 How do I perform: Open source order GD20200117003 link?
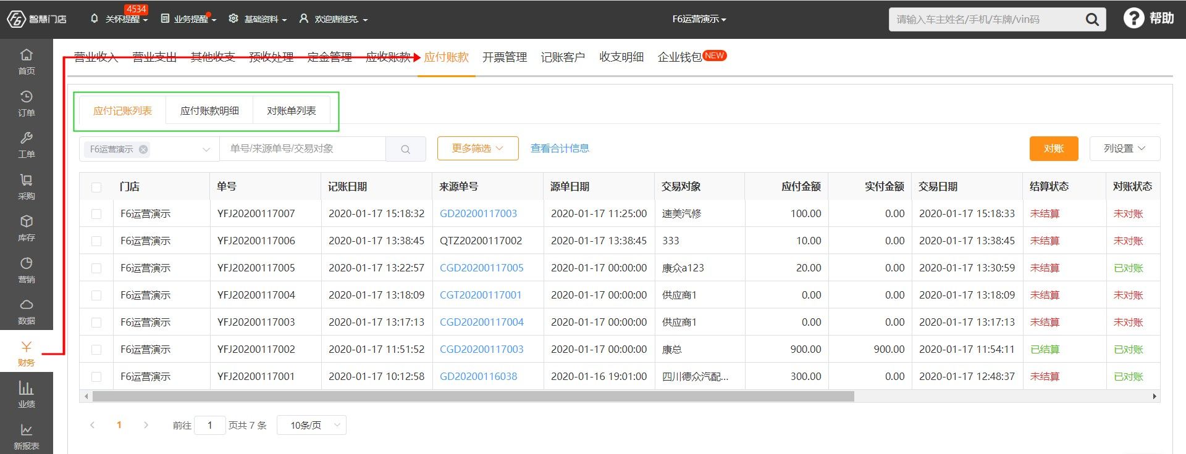pos(478,214)
